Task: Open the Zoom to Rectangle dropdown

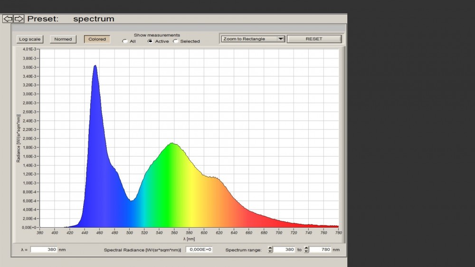Action: [x=248, y=39]
